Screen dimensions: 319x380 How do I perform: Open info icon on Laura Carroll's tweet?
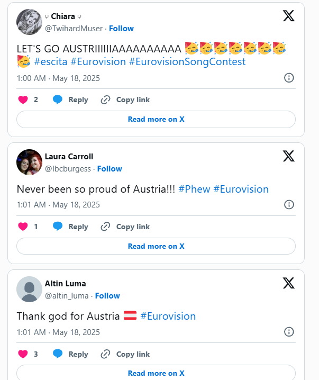point(289,205)
